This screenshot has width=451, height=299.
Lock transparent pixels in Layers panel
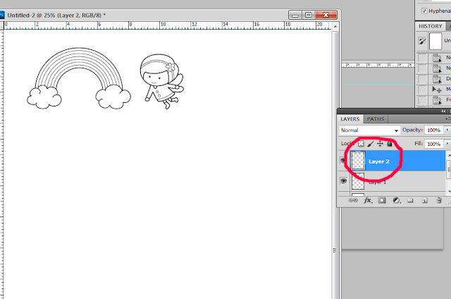[361, 144]
